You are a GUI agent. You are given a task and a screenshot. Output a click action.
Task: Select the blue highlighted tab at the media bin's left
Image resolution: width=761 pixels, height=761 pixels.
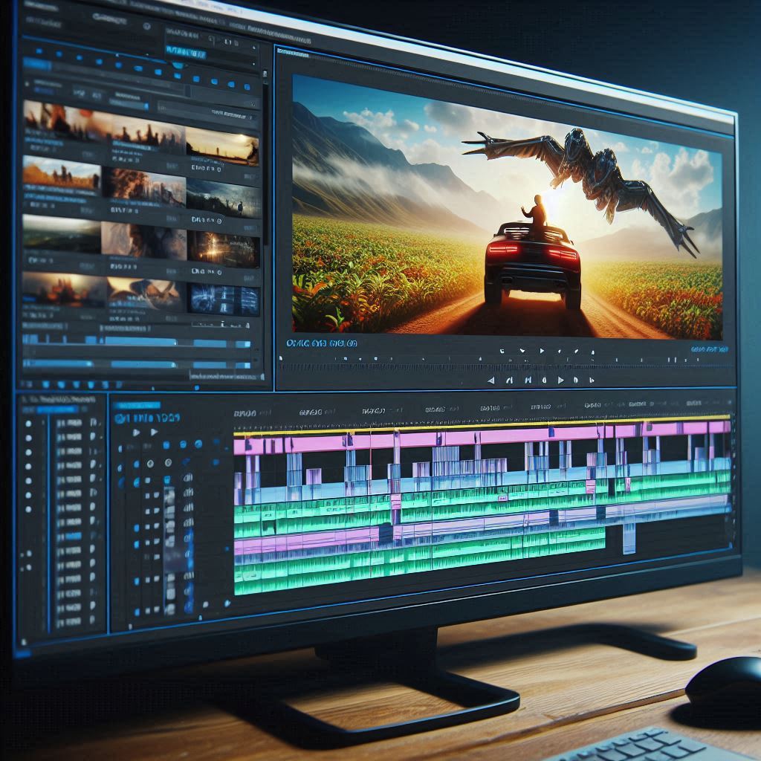coord(37,64)
